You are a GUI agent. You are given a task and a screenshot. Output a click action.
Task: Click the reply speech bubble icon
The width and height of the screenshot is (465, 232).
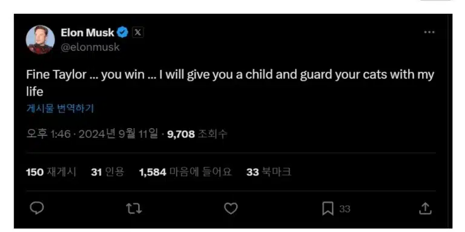pos(37,208)
